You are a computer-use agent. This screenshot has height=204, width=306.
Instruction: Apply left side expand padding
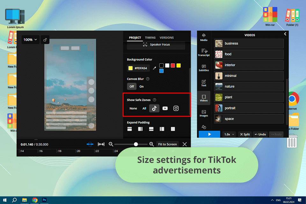click(162, 129)
